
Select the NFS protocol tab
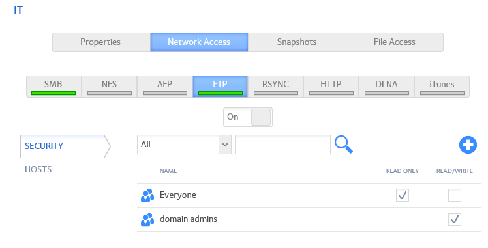[x=109, y=87]
